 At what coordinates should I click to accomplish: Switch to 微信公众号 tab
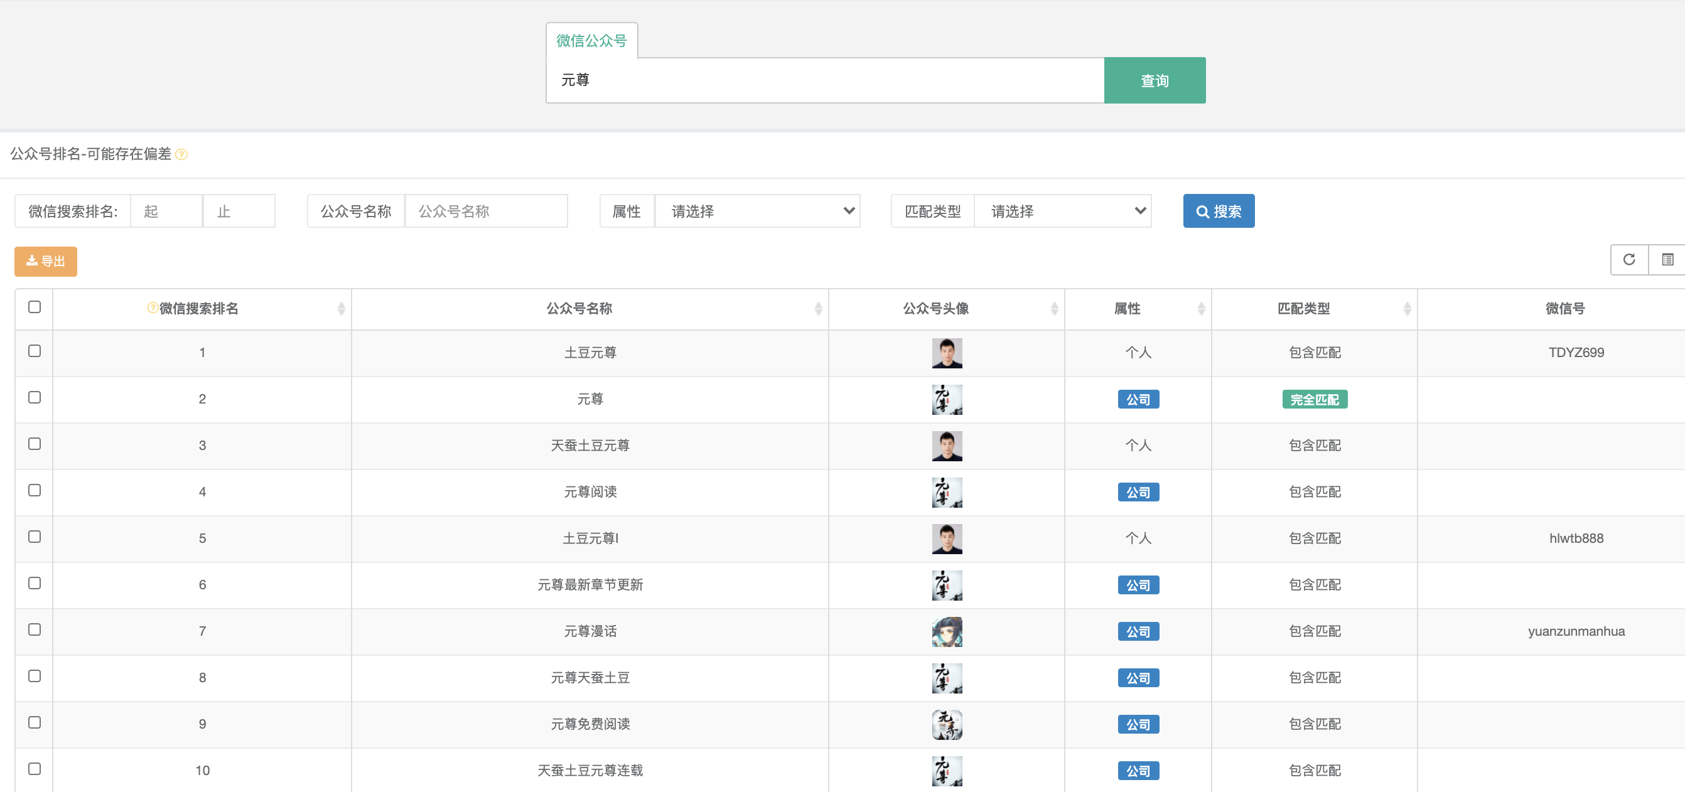(591, 41)
